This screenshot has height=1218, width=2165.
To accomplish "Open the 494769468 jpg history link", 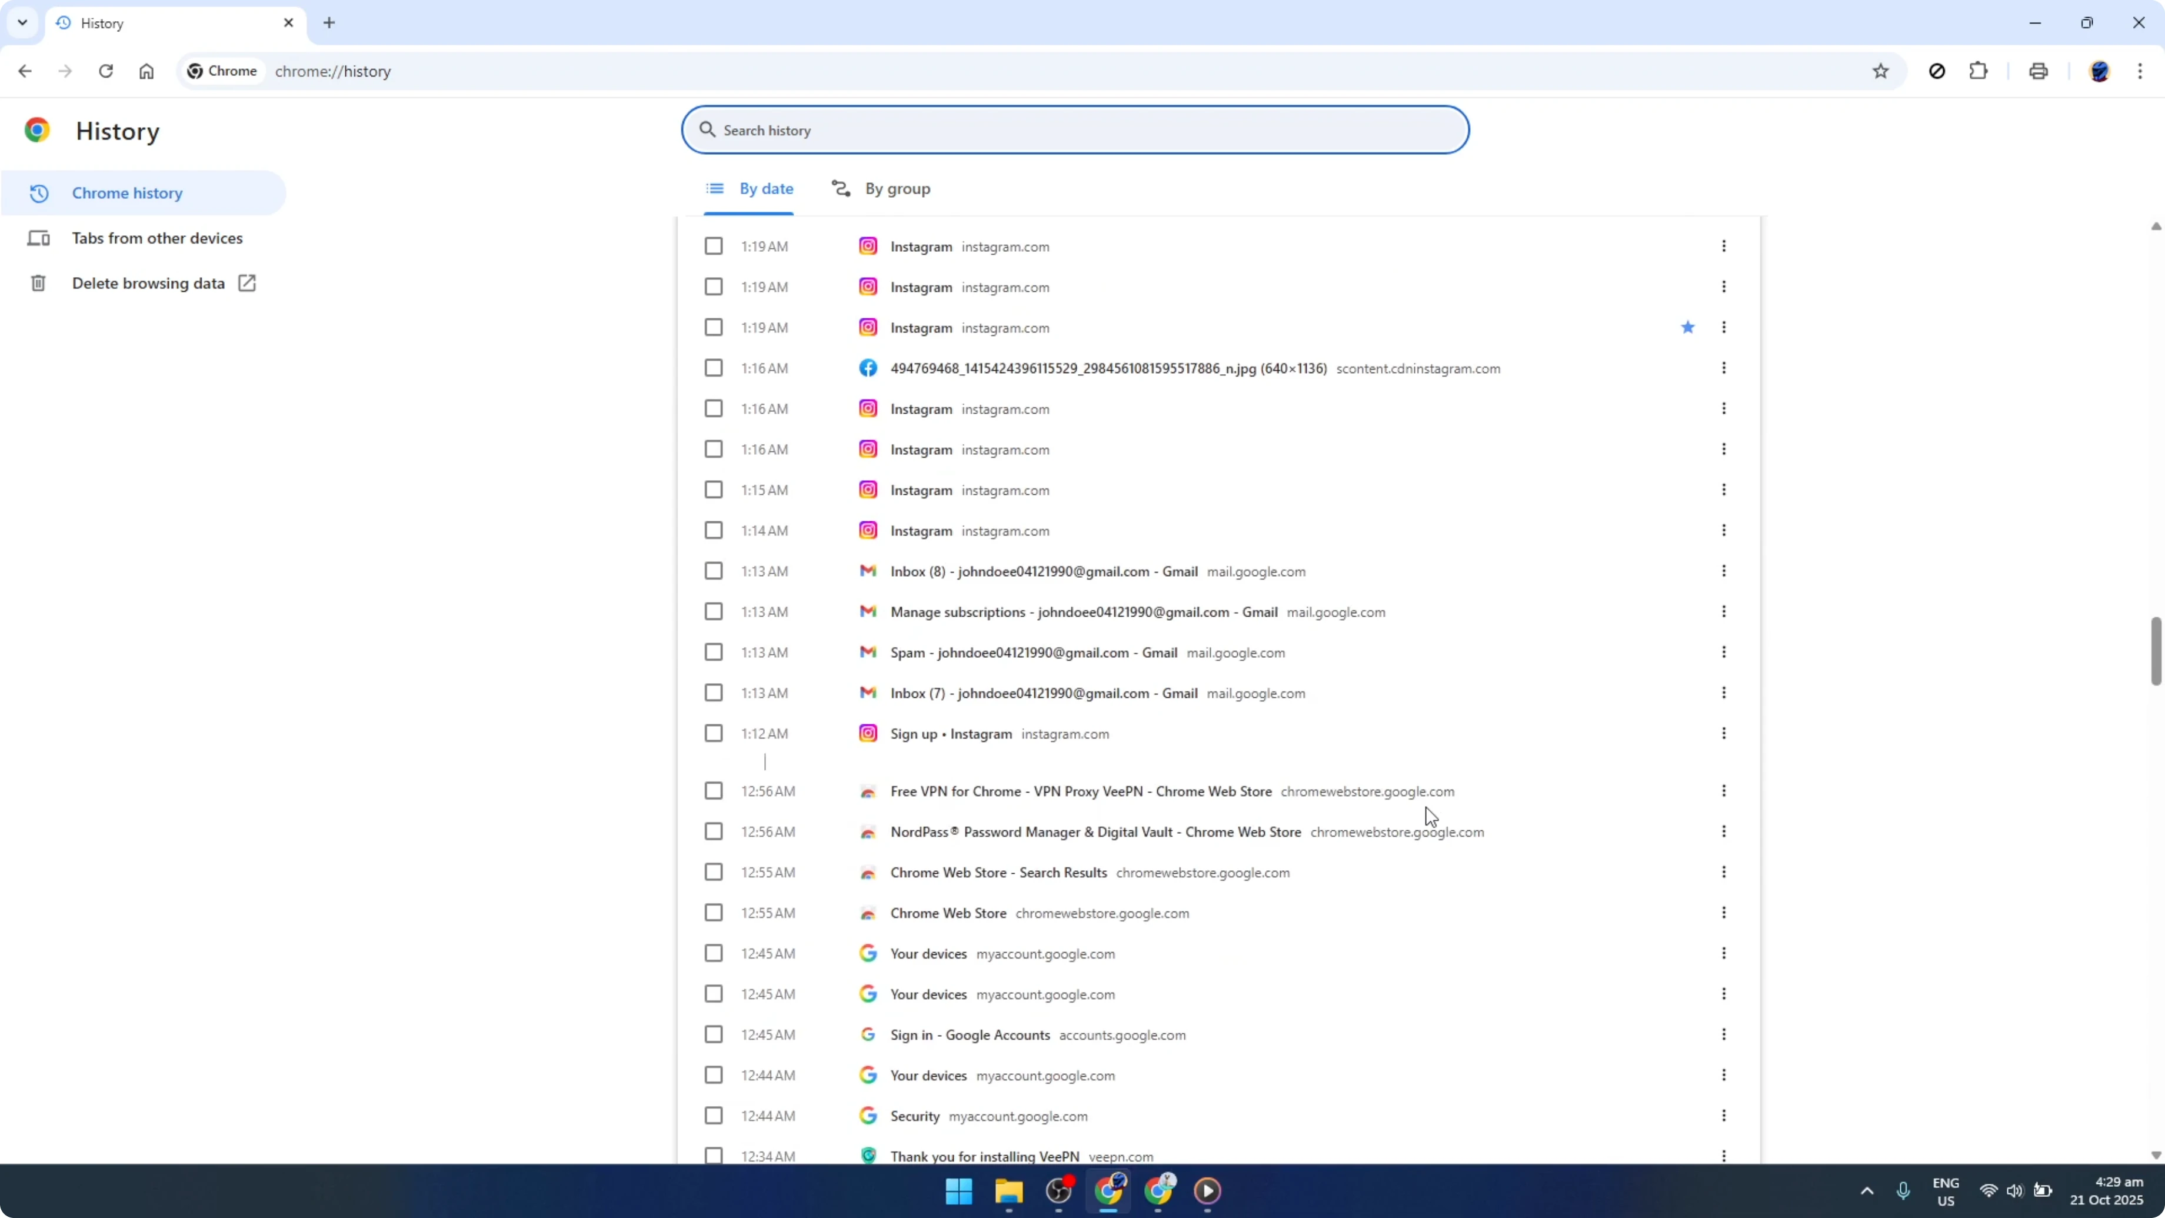I will pyautogui.click(x=1108, y=368).
